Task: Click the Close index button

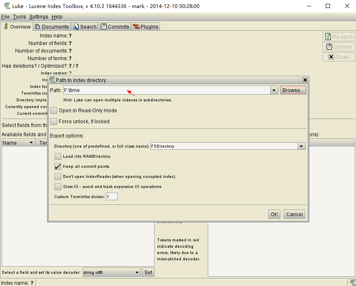Action: pyautogui.click(x=338, y=57)
